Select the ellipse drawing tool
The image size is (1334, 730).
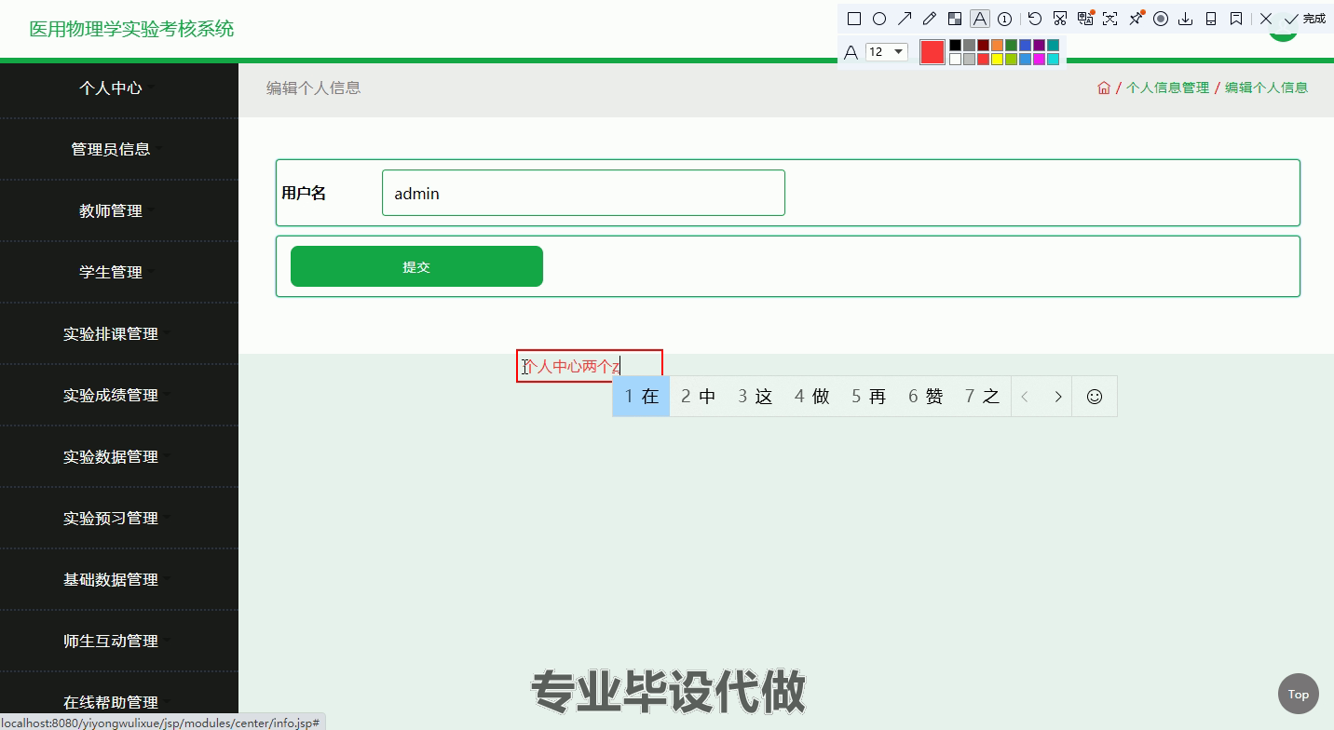coord(878,19)
